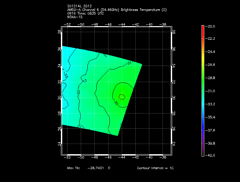This screenshot has height=182, width=240.
Task: Click the 36 latitude label on the right axis
Action: point(173,48)
